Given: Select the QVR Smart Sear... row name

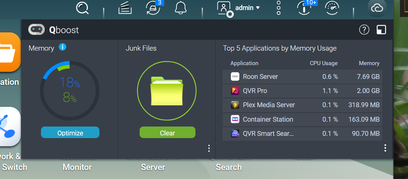Looking at the screenshot, I should 268,134.
